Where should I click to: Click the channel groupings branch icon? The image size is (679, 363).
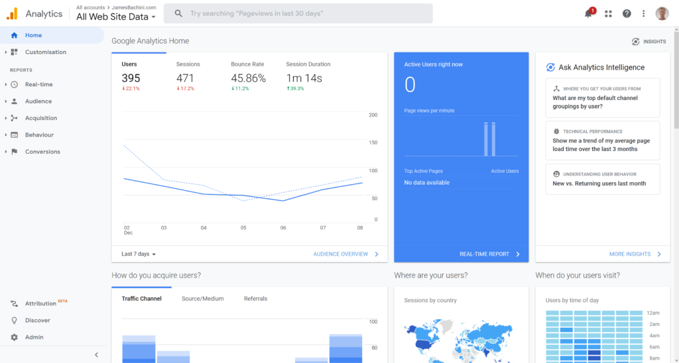coord(556,88)
